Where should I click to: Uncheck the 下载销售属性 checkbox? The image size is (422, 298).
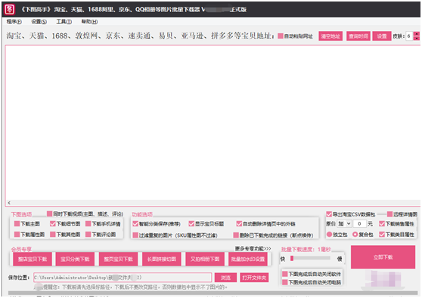382,223
